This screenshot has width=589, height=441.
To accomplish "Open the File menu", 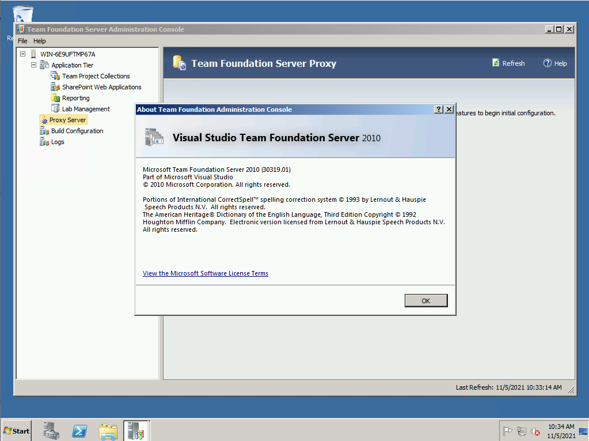I will (x=22, y=41).
